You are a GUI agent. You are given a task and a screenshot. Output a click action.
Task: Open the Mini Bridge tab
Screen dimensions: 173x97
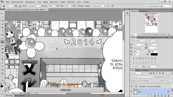(x=10, y=96)
